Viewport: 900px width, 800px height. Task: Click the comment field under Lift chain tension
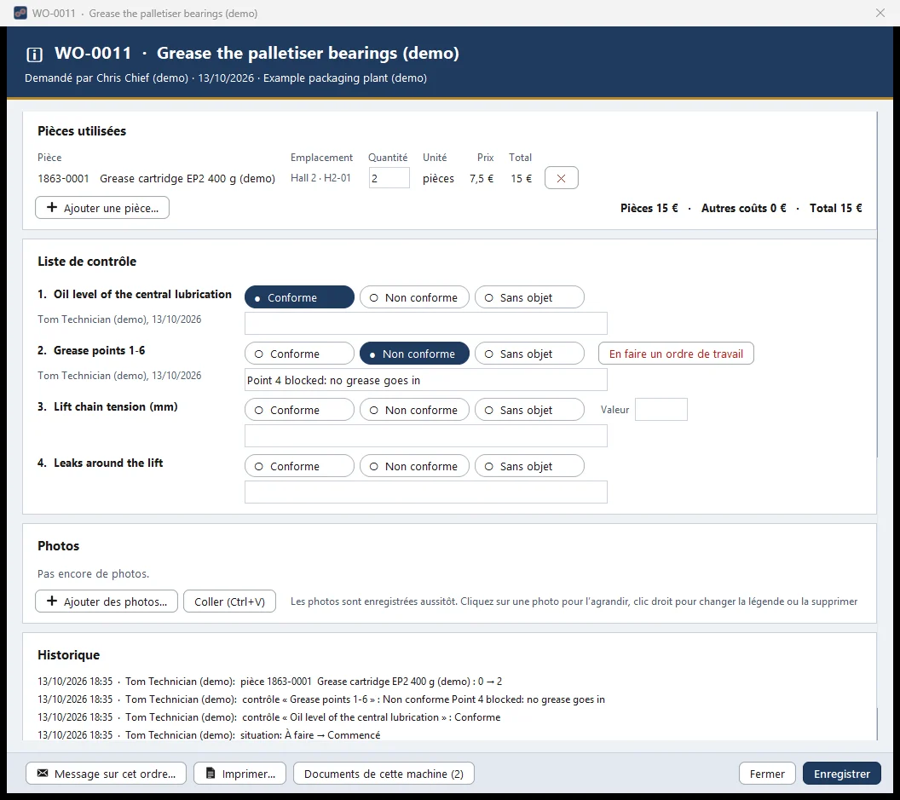(x=426, y=436)
